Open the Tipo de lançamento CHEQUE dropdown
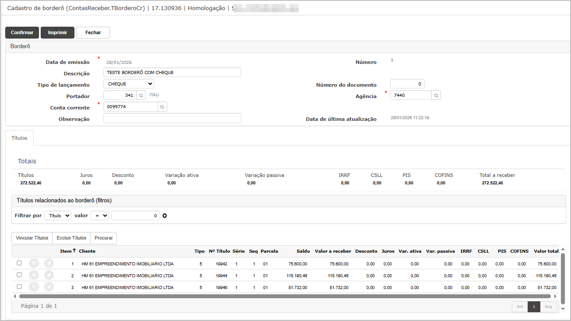Screen dimensions: 571x321 [x=129, y=84]
